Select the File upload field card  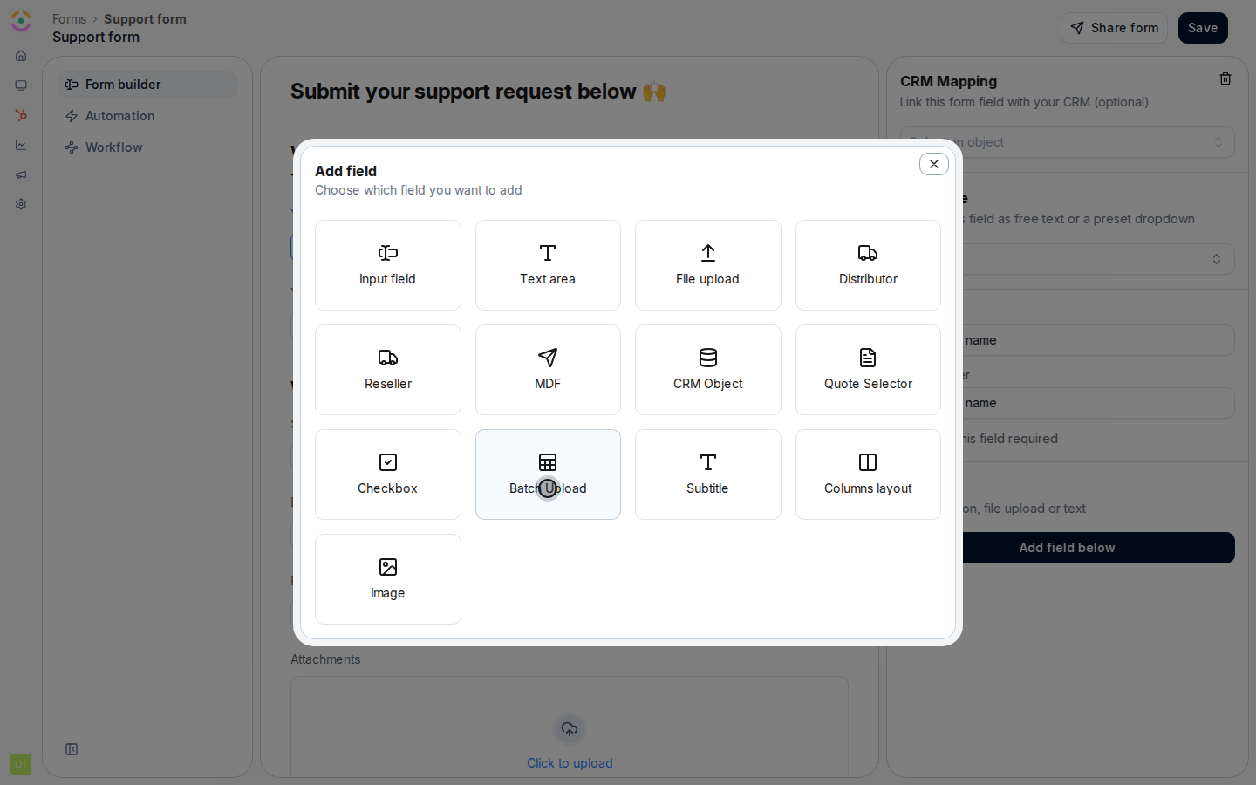(x=707, y=265)
